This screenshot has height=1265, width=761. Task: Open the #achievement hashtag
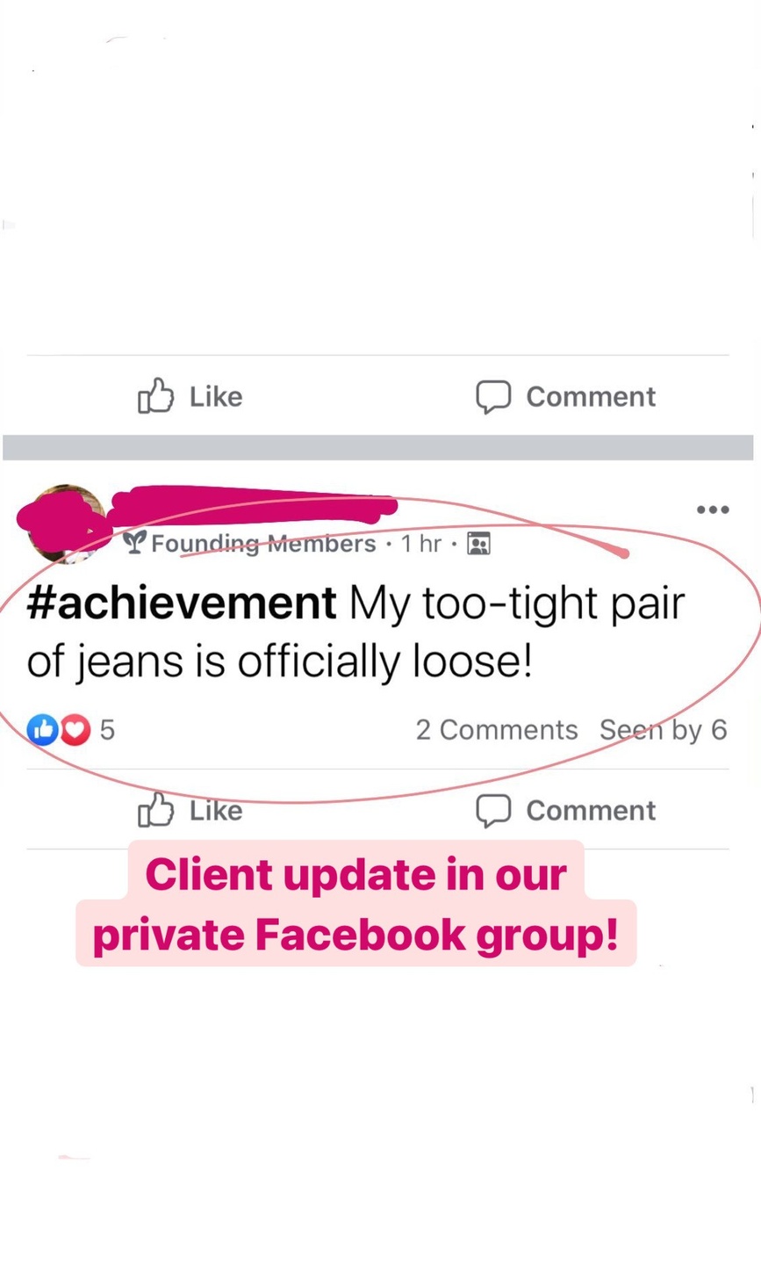[182, 604]
